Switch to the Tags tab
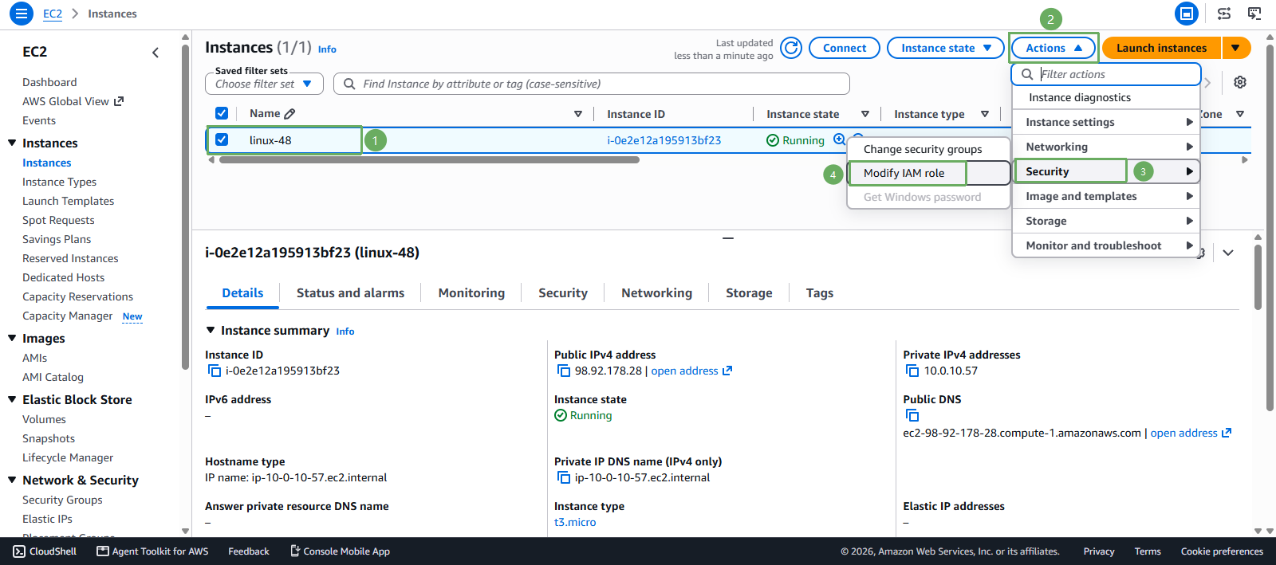The height and width of the screenshot is (565, 1276). (x=819, y=293)
